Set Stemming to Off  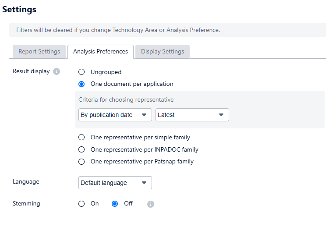[115, 203]
